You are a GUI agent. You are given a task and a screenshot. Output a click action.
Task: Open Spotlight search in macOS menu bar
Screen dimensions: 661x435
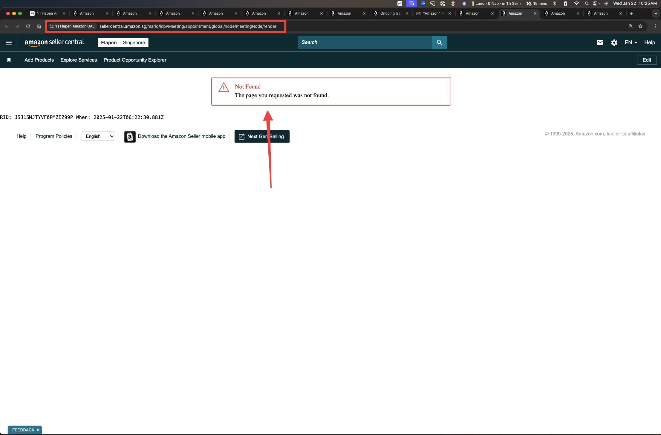587,4
